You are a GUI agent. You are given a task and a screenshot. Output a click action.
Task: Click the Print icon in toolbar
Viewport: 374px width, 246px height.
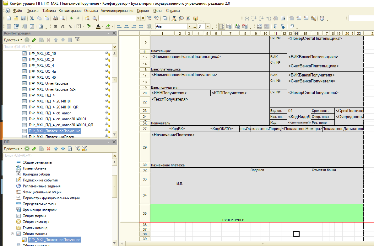click(56, 18)
